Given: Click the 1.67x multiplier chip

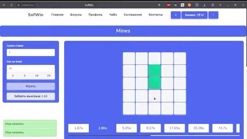Looking at the screenshot, I should [x=78, y=128].
